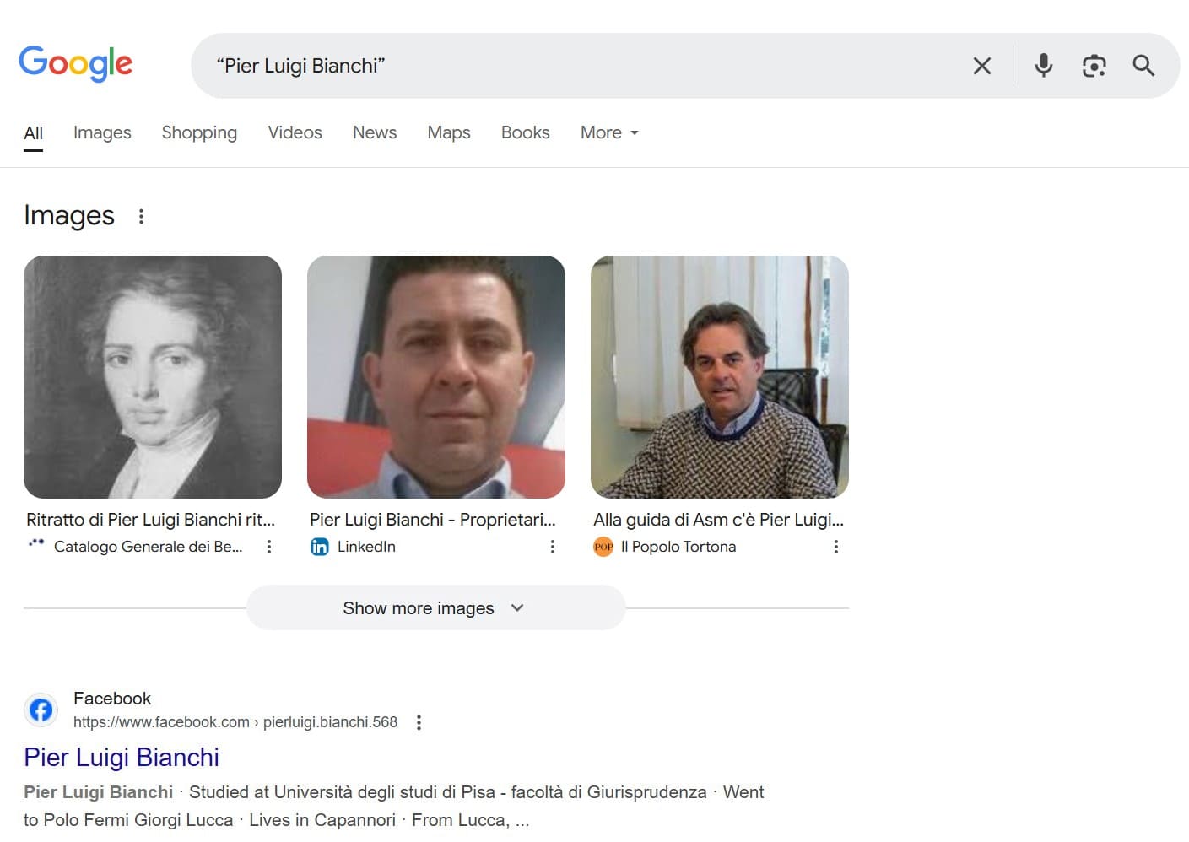1189x842 pixels.
Task: Switch to the Books tab
Action: pos(525,132)
